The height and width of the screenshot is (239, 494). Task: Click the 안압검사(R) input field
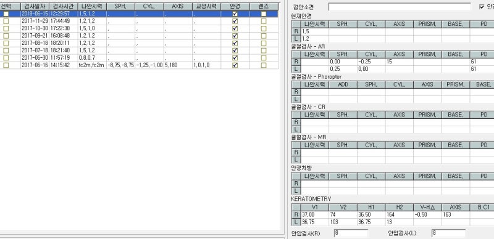351,233
